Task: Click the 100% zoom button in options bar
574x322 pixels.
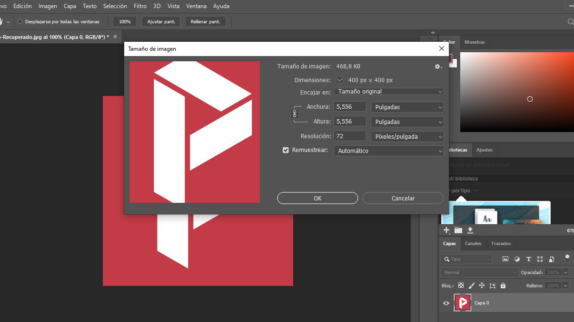Action: click(125, 21)
